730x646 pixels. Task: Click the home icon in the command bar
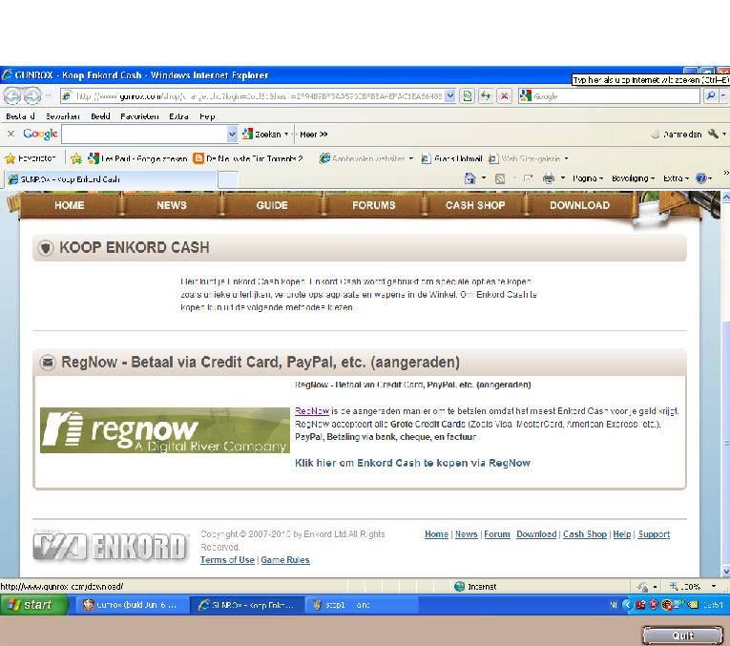tap(469, 178)
